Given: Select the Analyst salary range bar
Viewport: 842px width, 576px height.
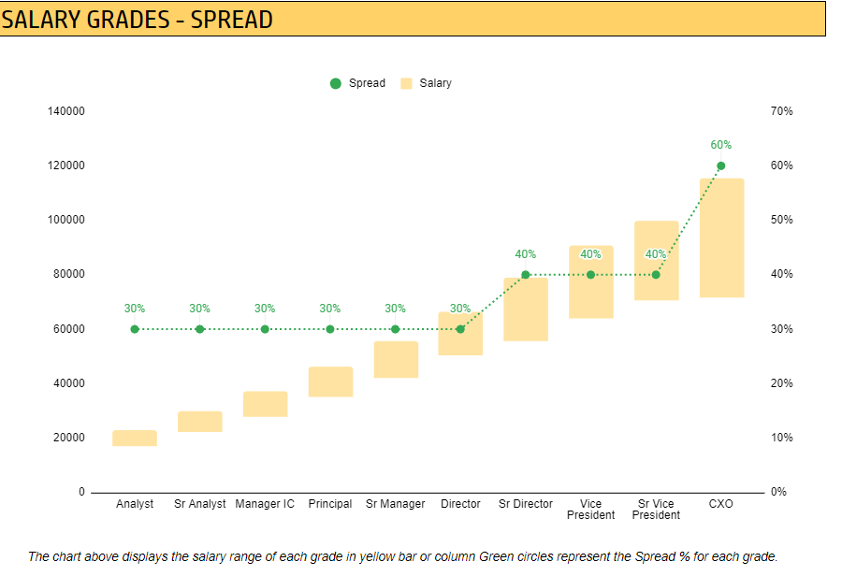Looking at the screenshot, I should tap(135, 438).
